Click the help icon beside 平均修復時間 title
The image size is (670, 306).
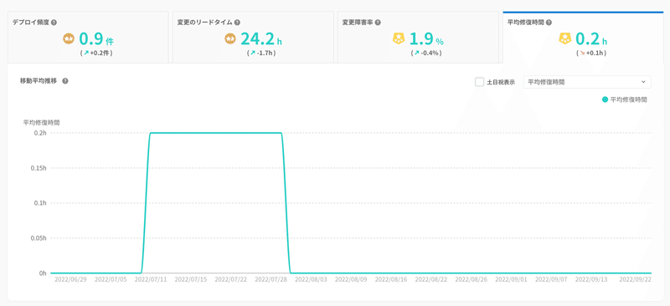point(549,23)
